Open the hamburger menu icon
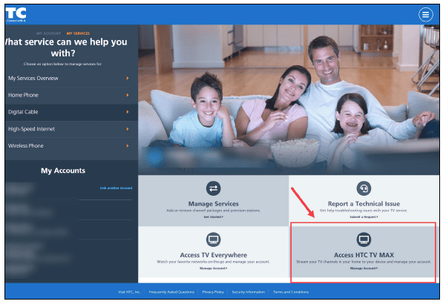 (425, 14)
